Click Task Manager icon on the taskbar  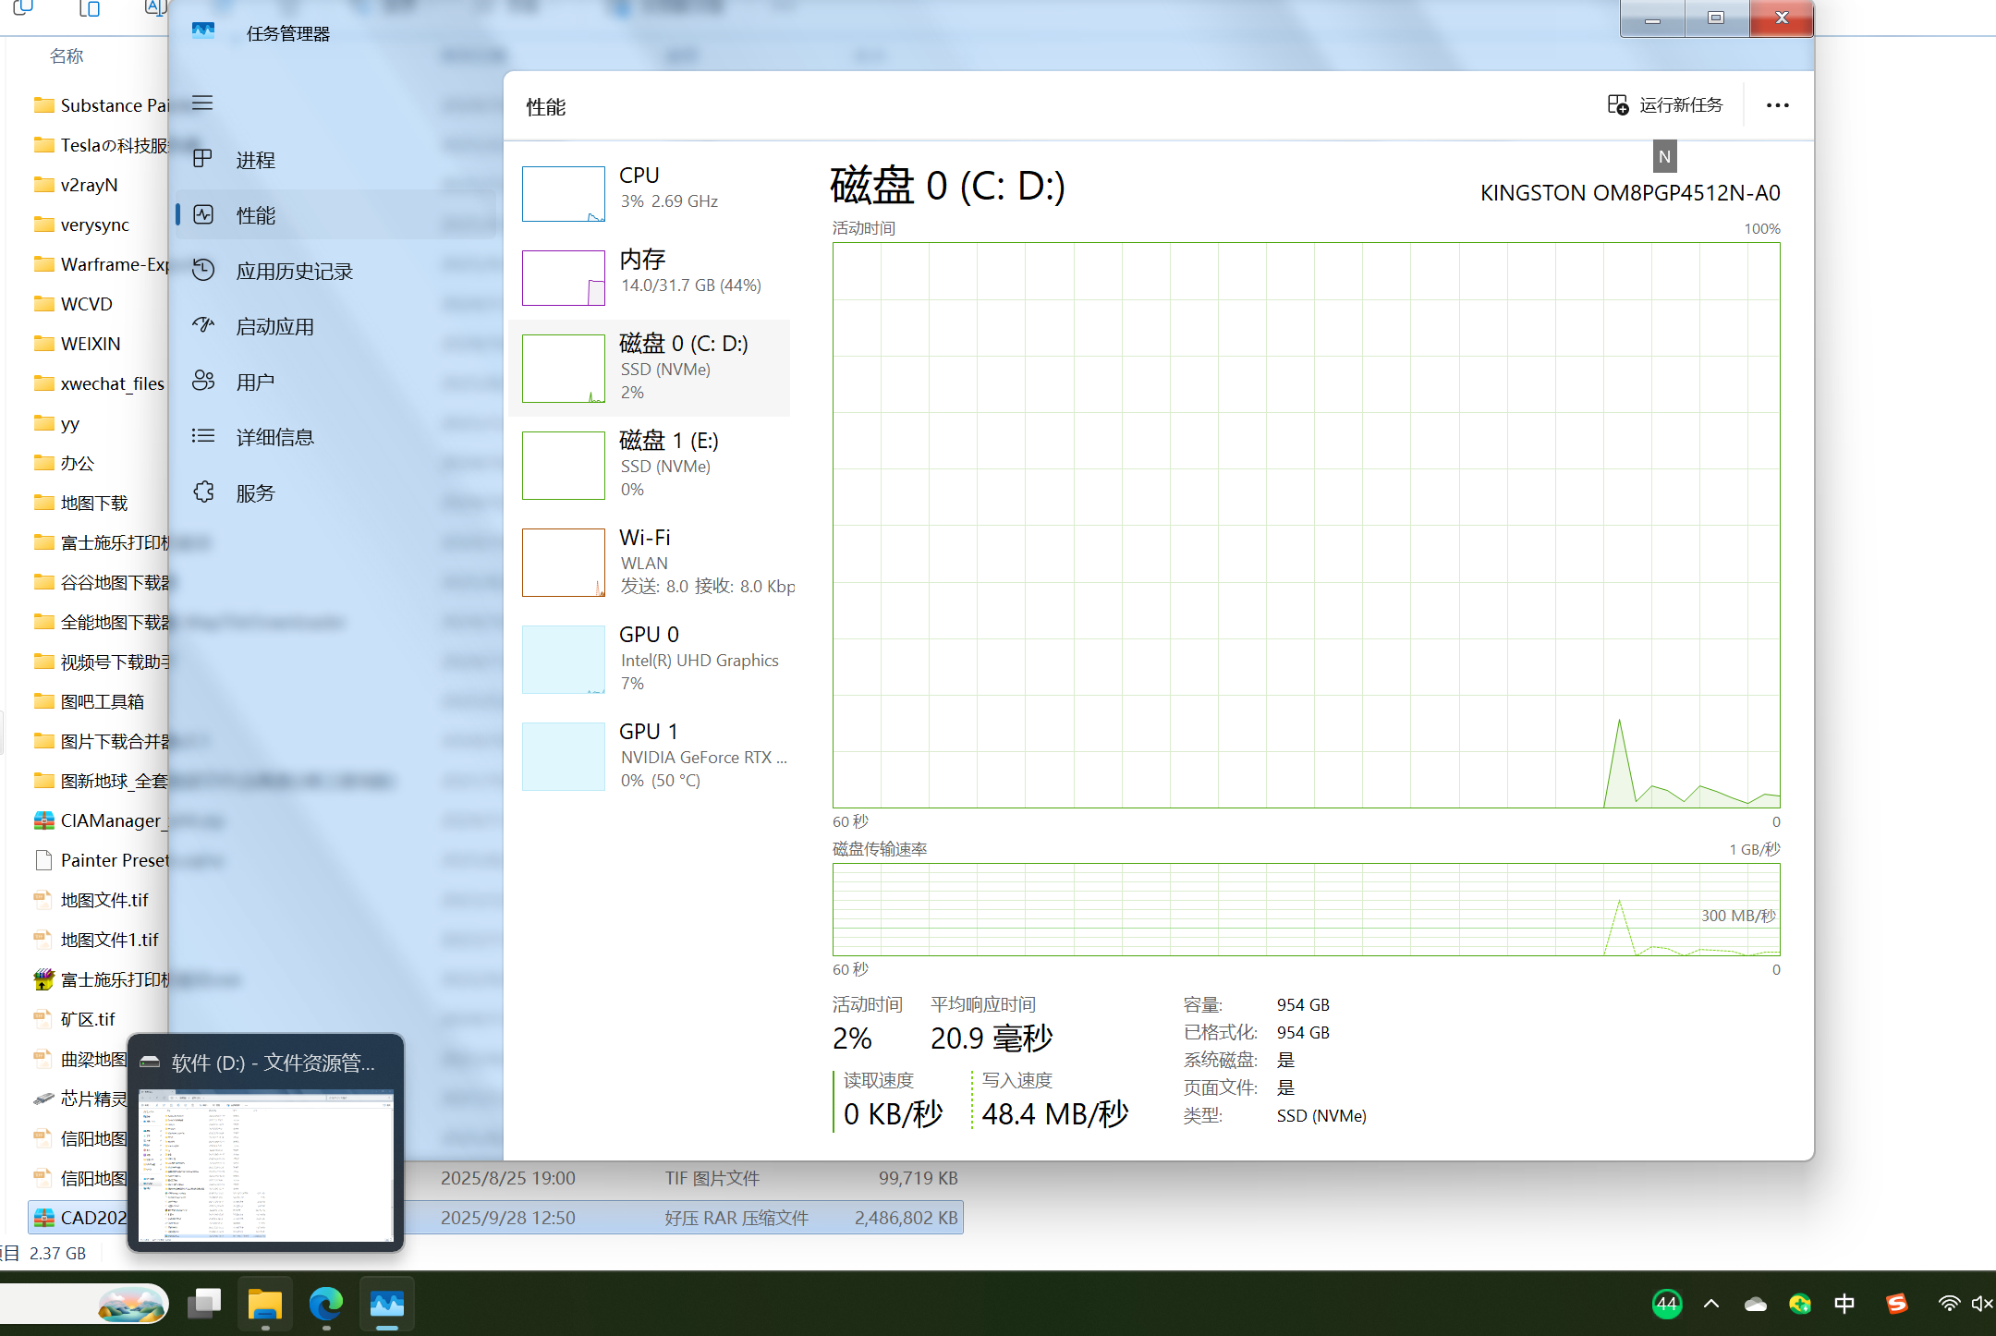pyautogui.click(x=387, y=1305)
